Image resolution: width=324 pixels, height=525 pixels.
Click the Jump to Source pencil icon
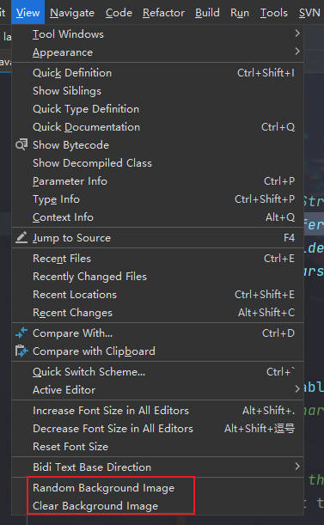[x=21, y=238]
